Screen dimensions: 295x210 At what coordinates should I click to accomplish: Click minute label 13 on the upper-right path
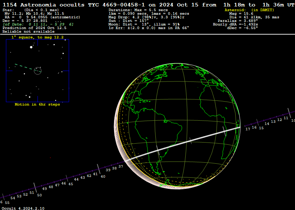[273, 122]
